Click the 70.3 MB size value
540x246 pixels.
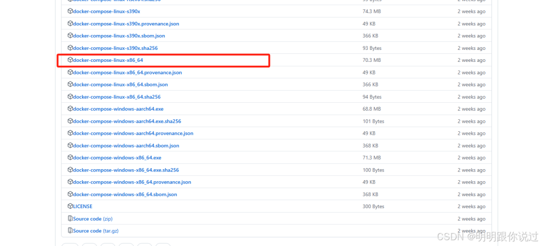[x=371, y=60]
